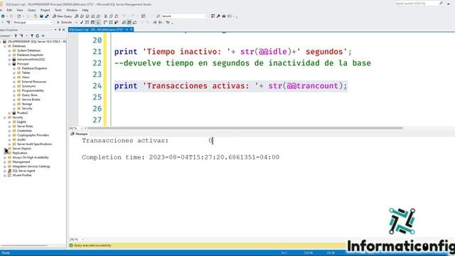This screenshot has width=455, height=256.
Task: Toggle Include Actual Execution Plan
Action: point(105,22)
